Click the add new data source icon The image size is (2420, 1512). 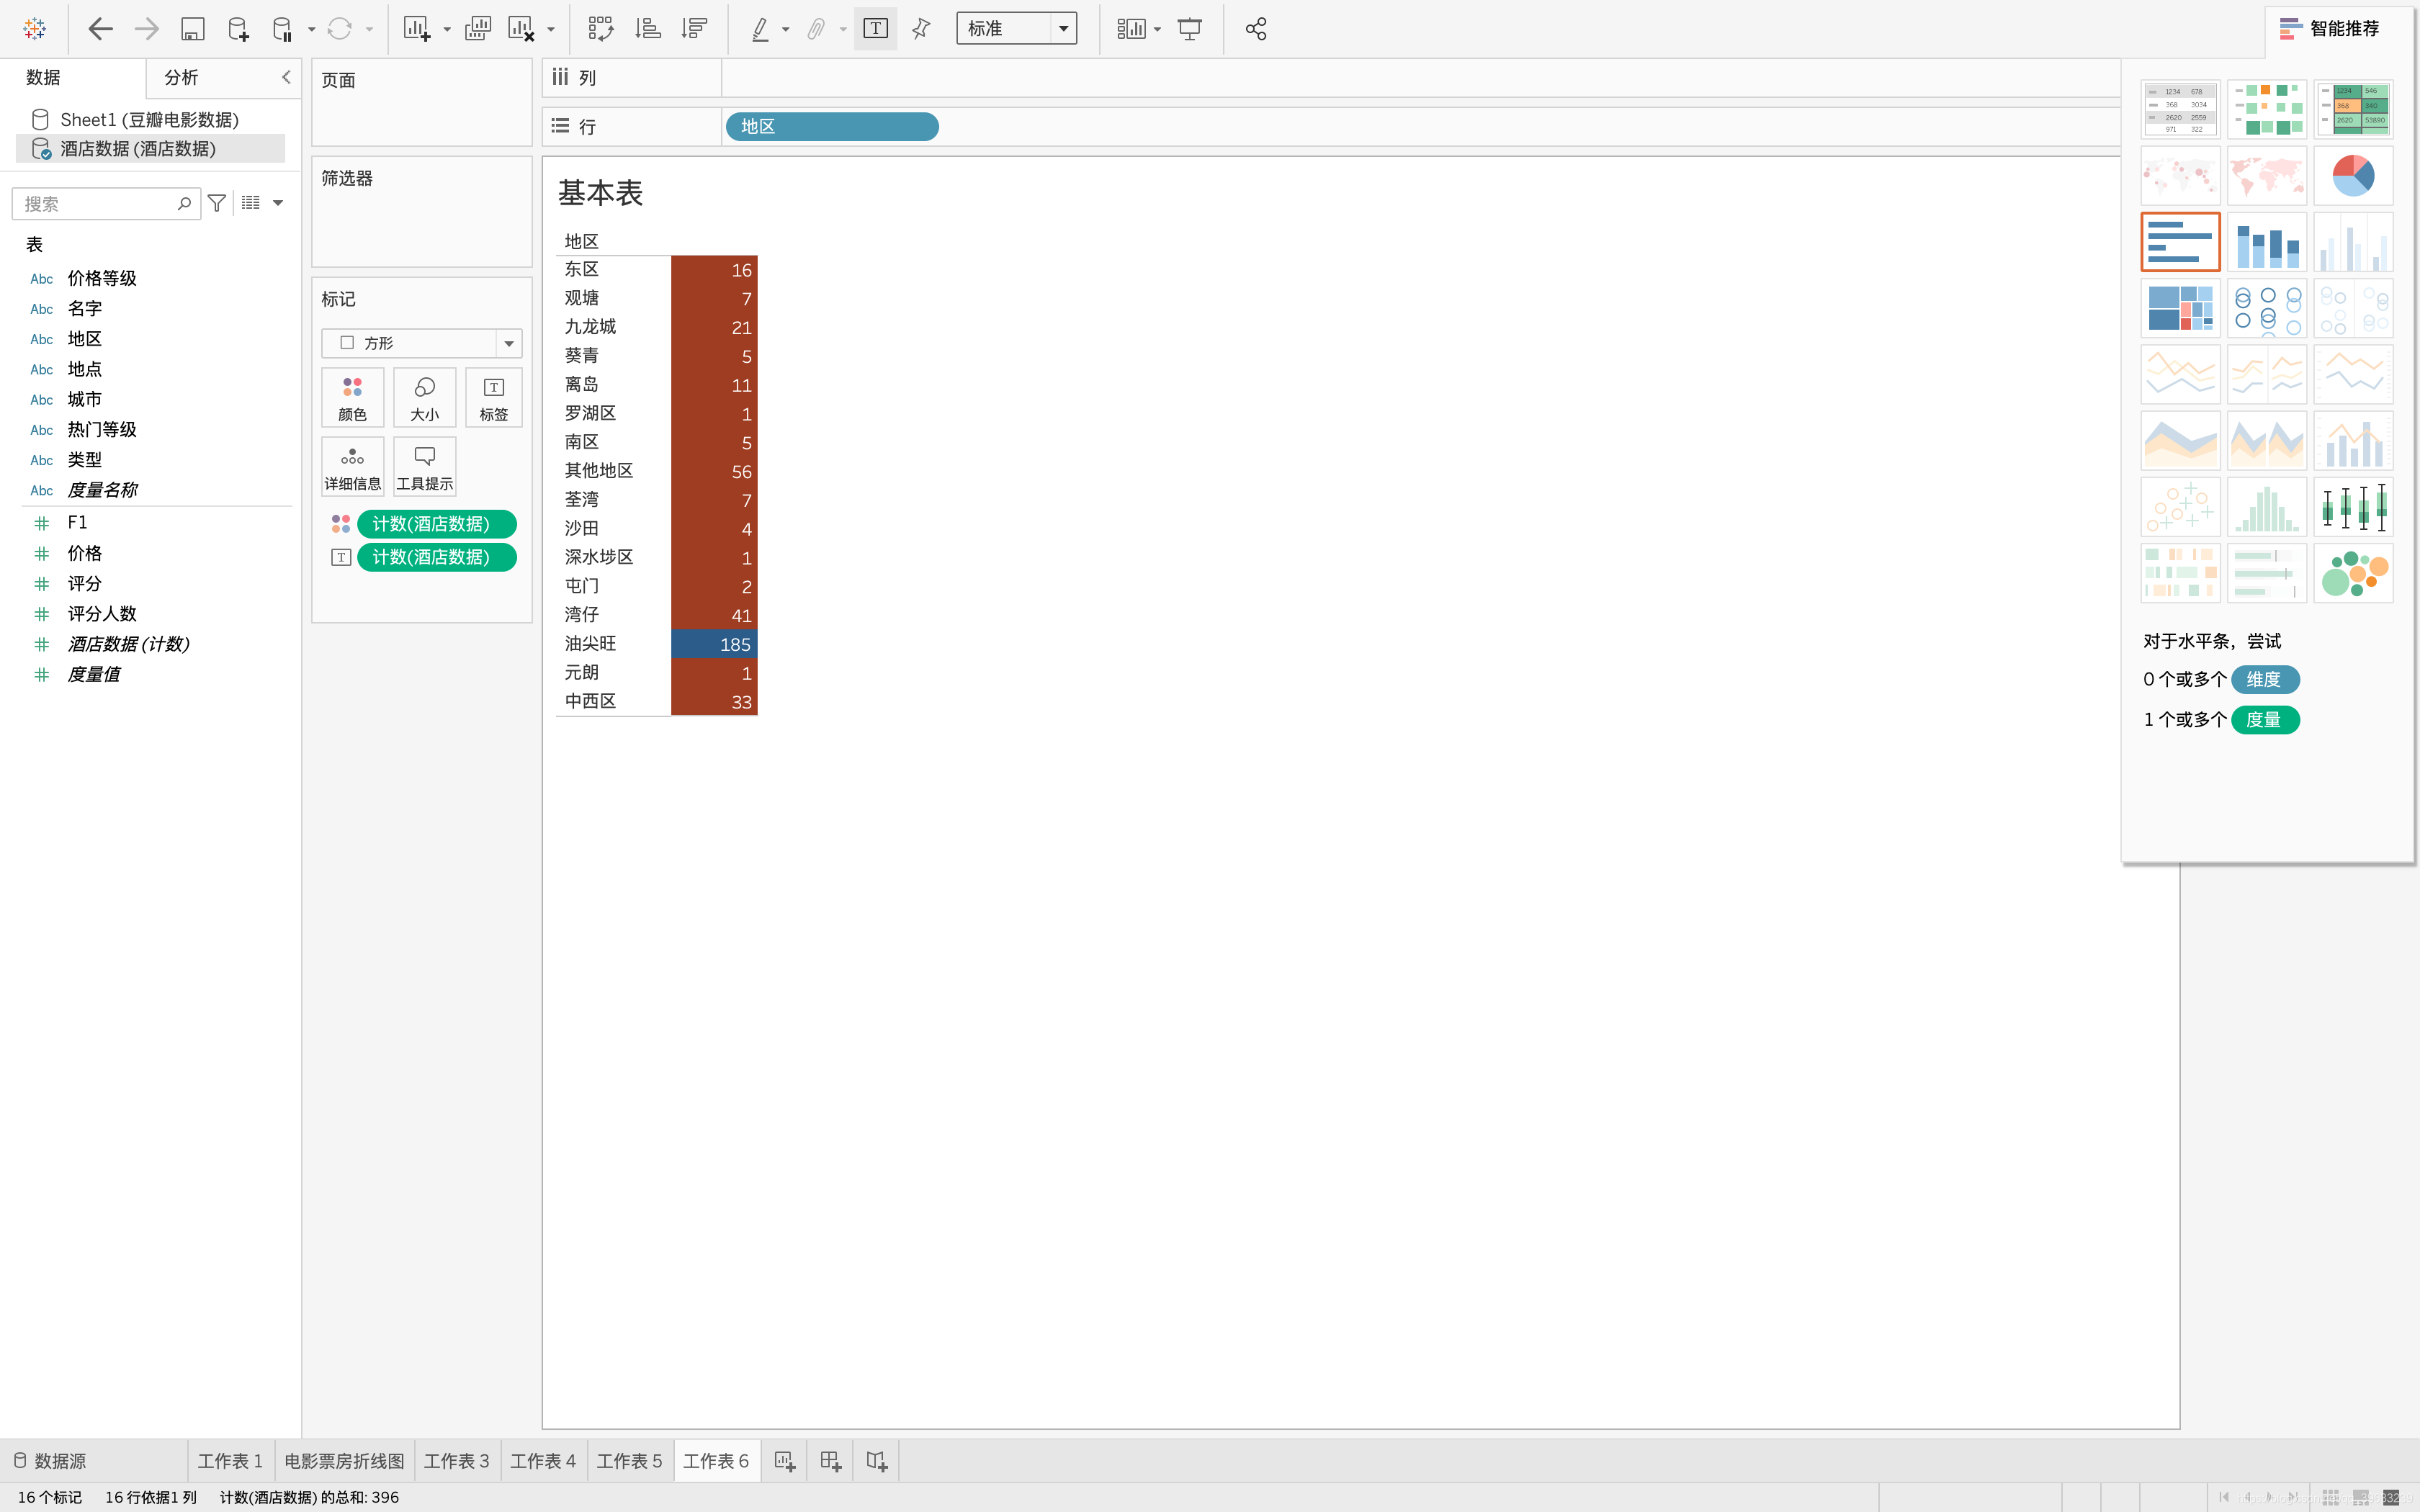point(238,29)
